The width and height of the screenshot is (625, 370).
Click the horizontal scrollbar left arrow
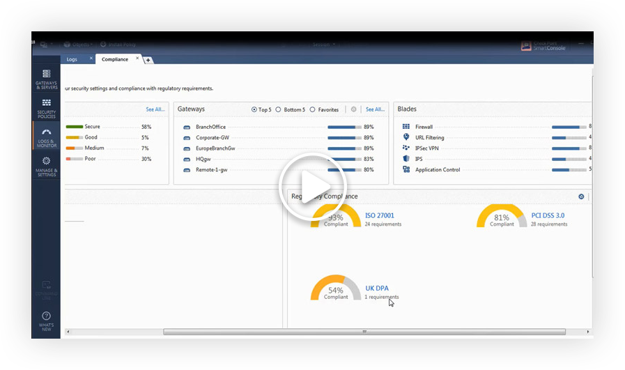[x=68, y=332]
